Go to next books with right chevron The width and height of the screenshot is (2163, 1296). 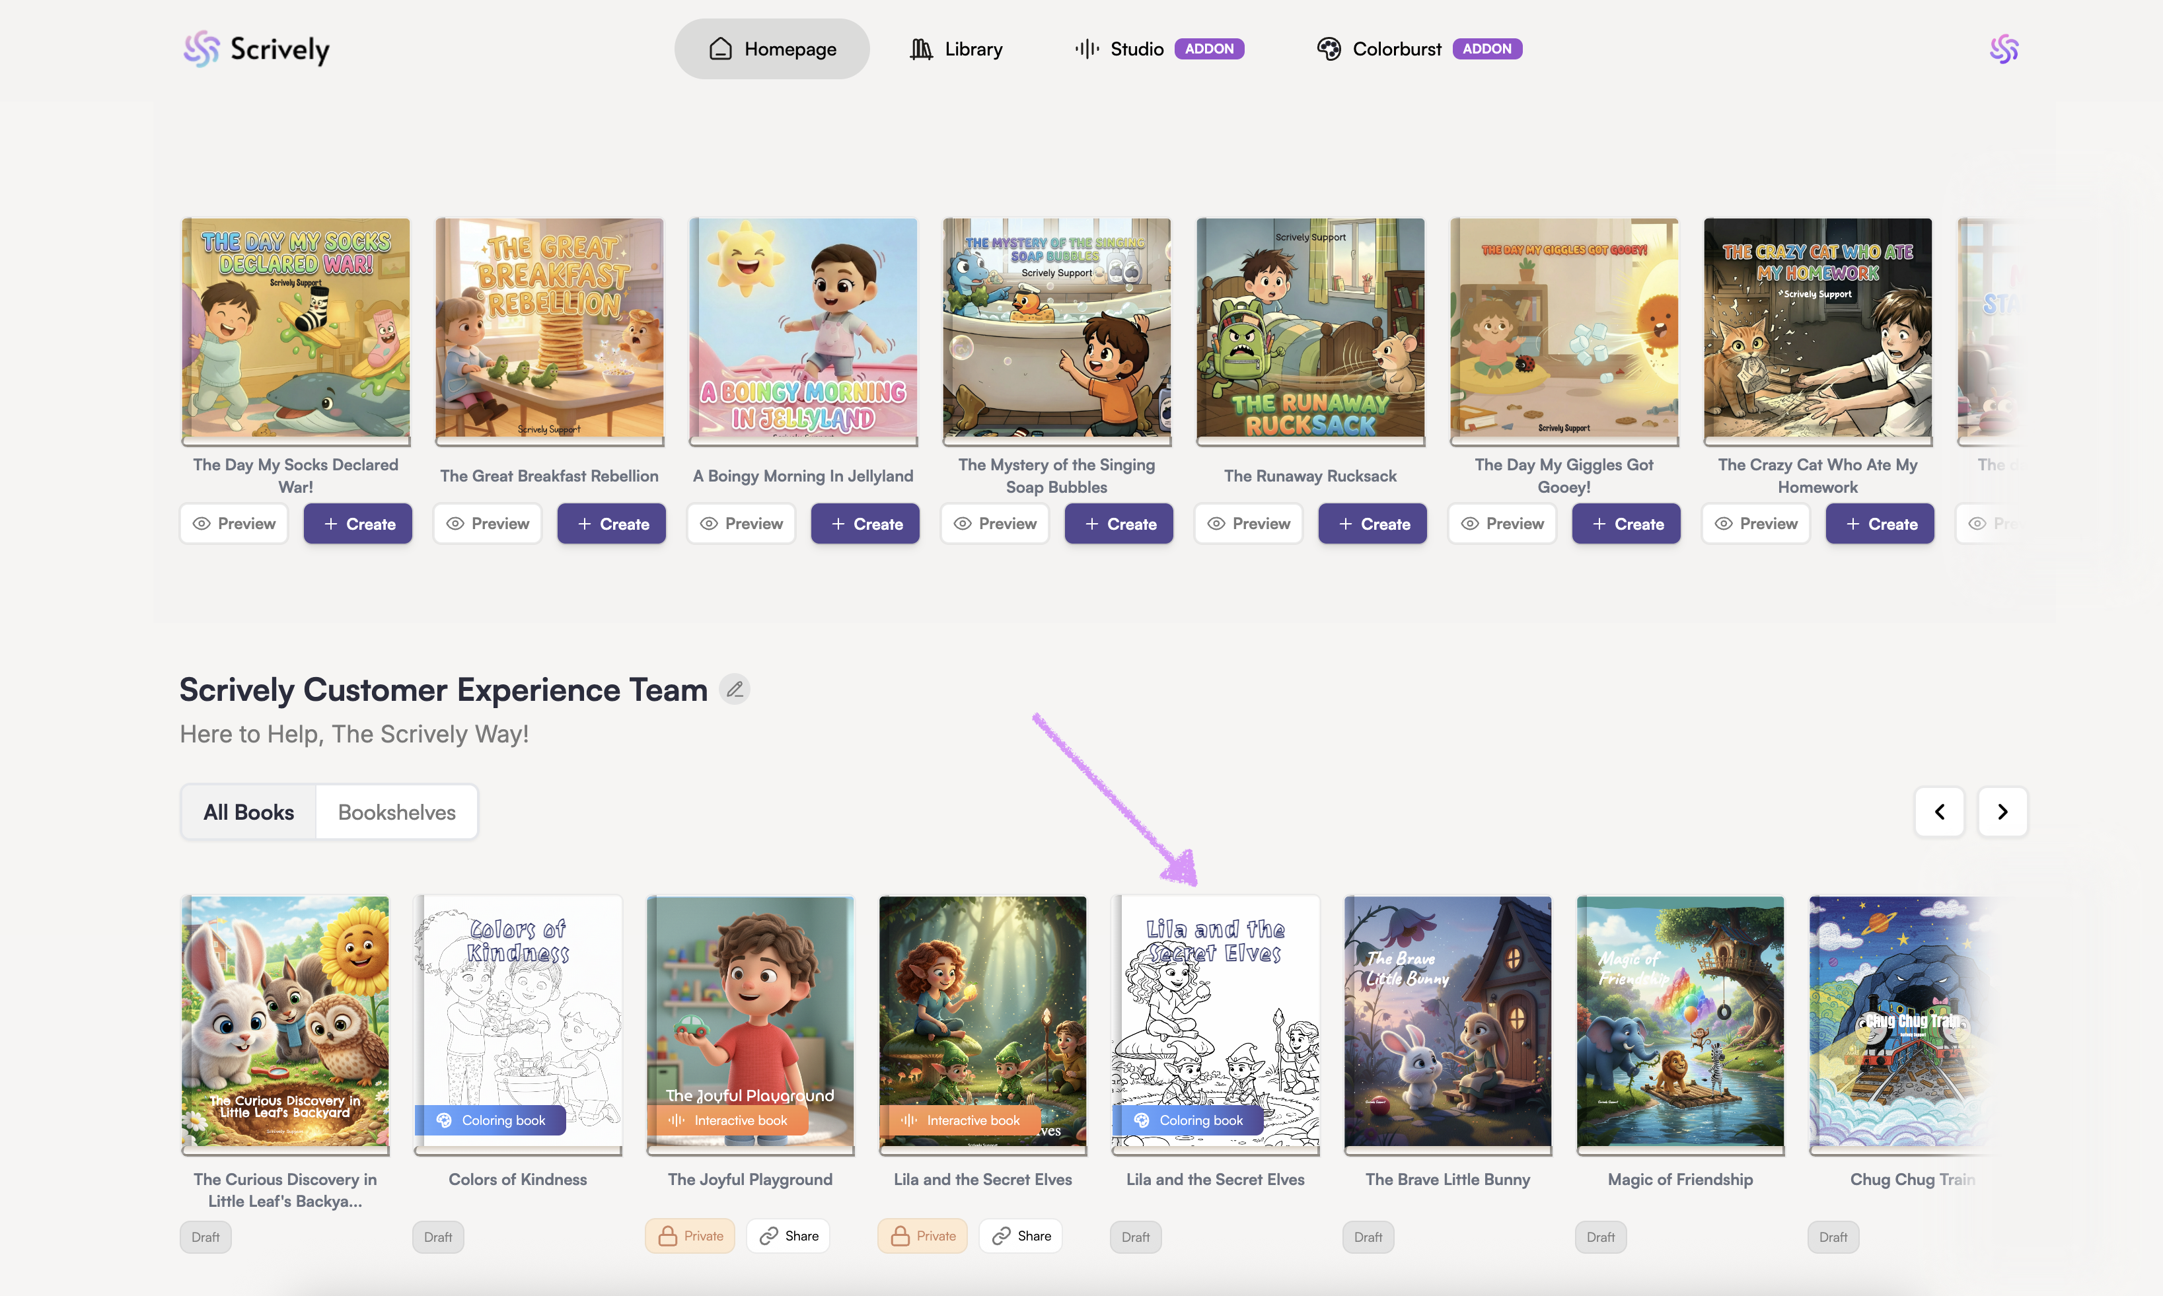(x=2002, y=812)
